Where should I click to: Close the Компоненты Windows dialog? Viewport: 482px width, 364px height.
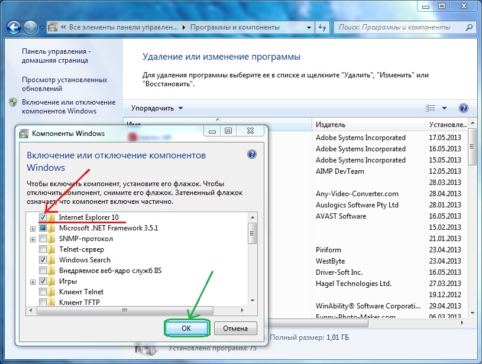click(x=250, y=131)
